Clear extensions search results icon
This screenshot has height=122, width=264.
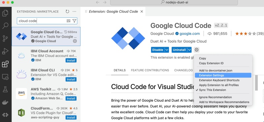pos(68,21)
